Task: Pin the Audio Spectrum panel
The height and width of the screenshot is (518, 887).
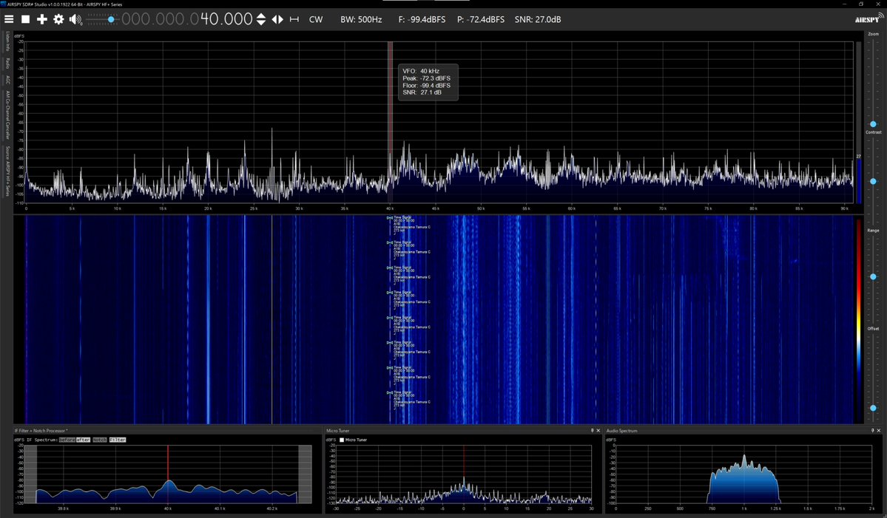Action: pos(872,431)
